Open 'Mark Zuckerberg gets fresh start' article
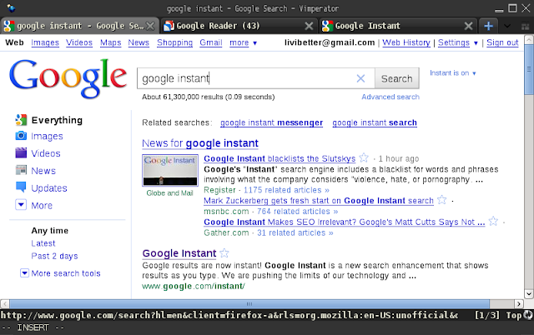The image size is (534, 335). [x=319, y=201]
